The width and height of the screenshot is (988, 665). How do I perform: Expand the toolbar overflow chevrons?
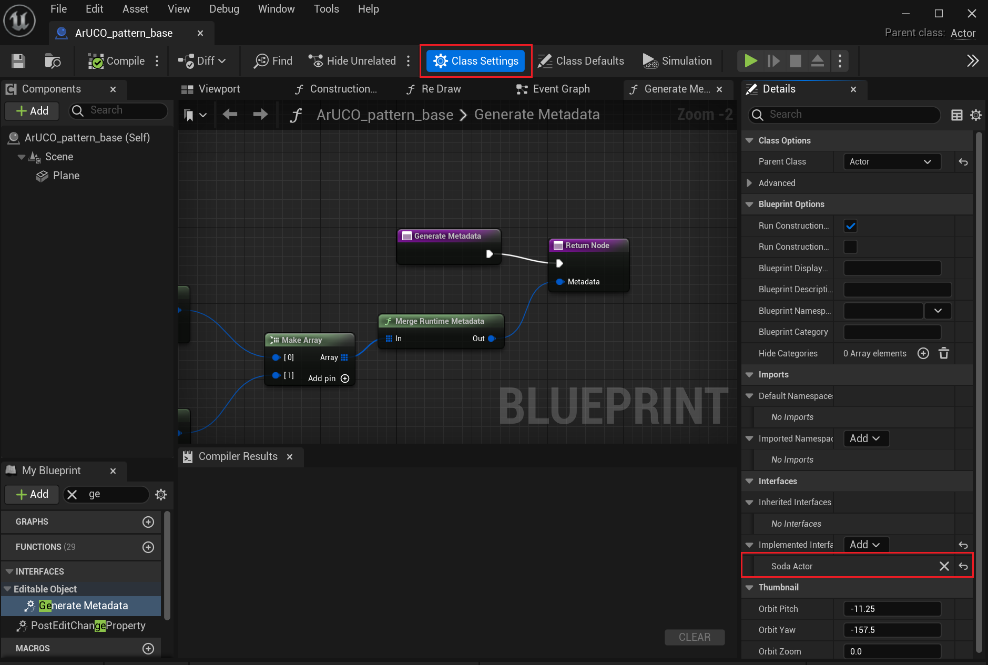pyautogui.click(x=973, y=61)
